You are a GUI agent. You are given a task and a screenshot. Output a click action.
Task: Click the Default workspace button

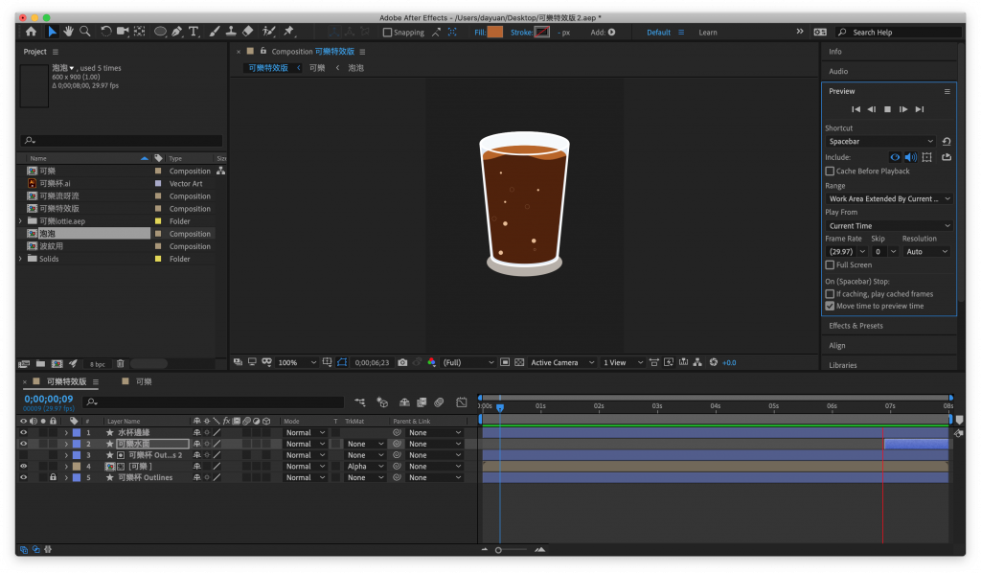(x=659, y=33)
